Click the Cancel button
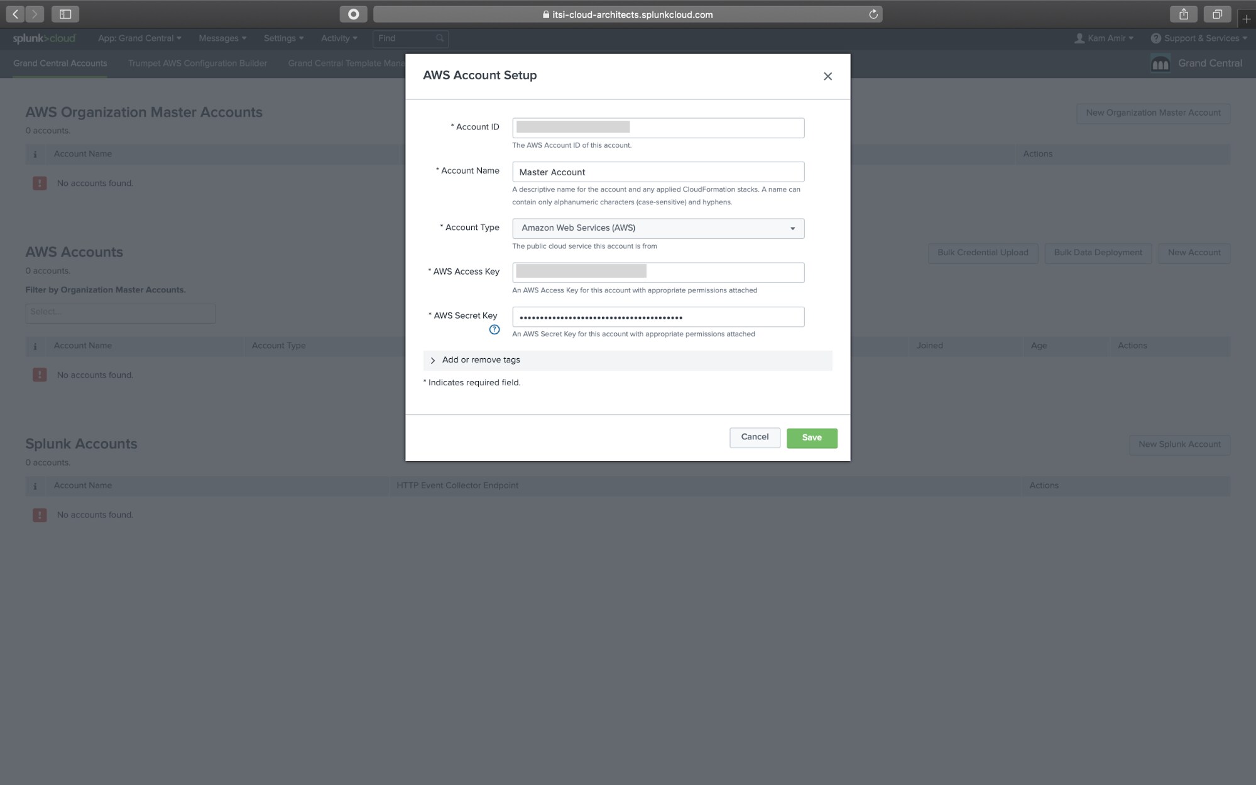The image size is (1256, 785). coord(755,437)
